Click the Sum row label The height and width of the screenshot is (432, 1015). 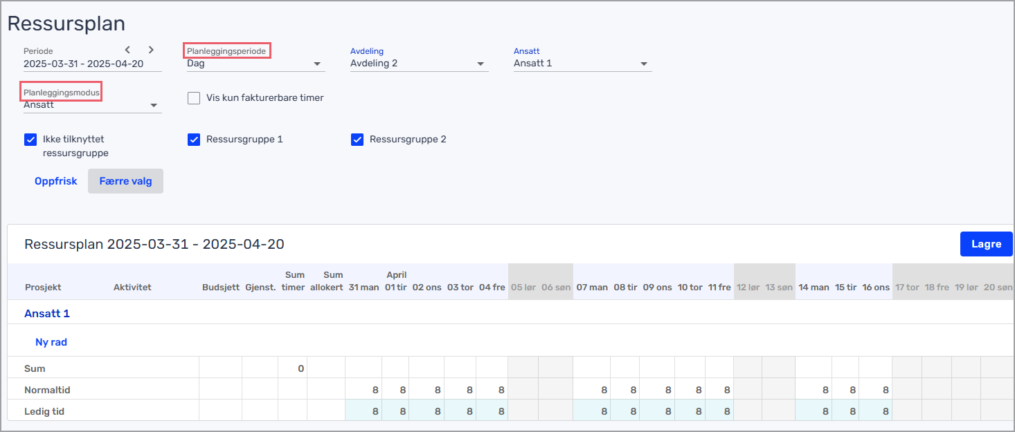coord(35,369)
